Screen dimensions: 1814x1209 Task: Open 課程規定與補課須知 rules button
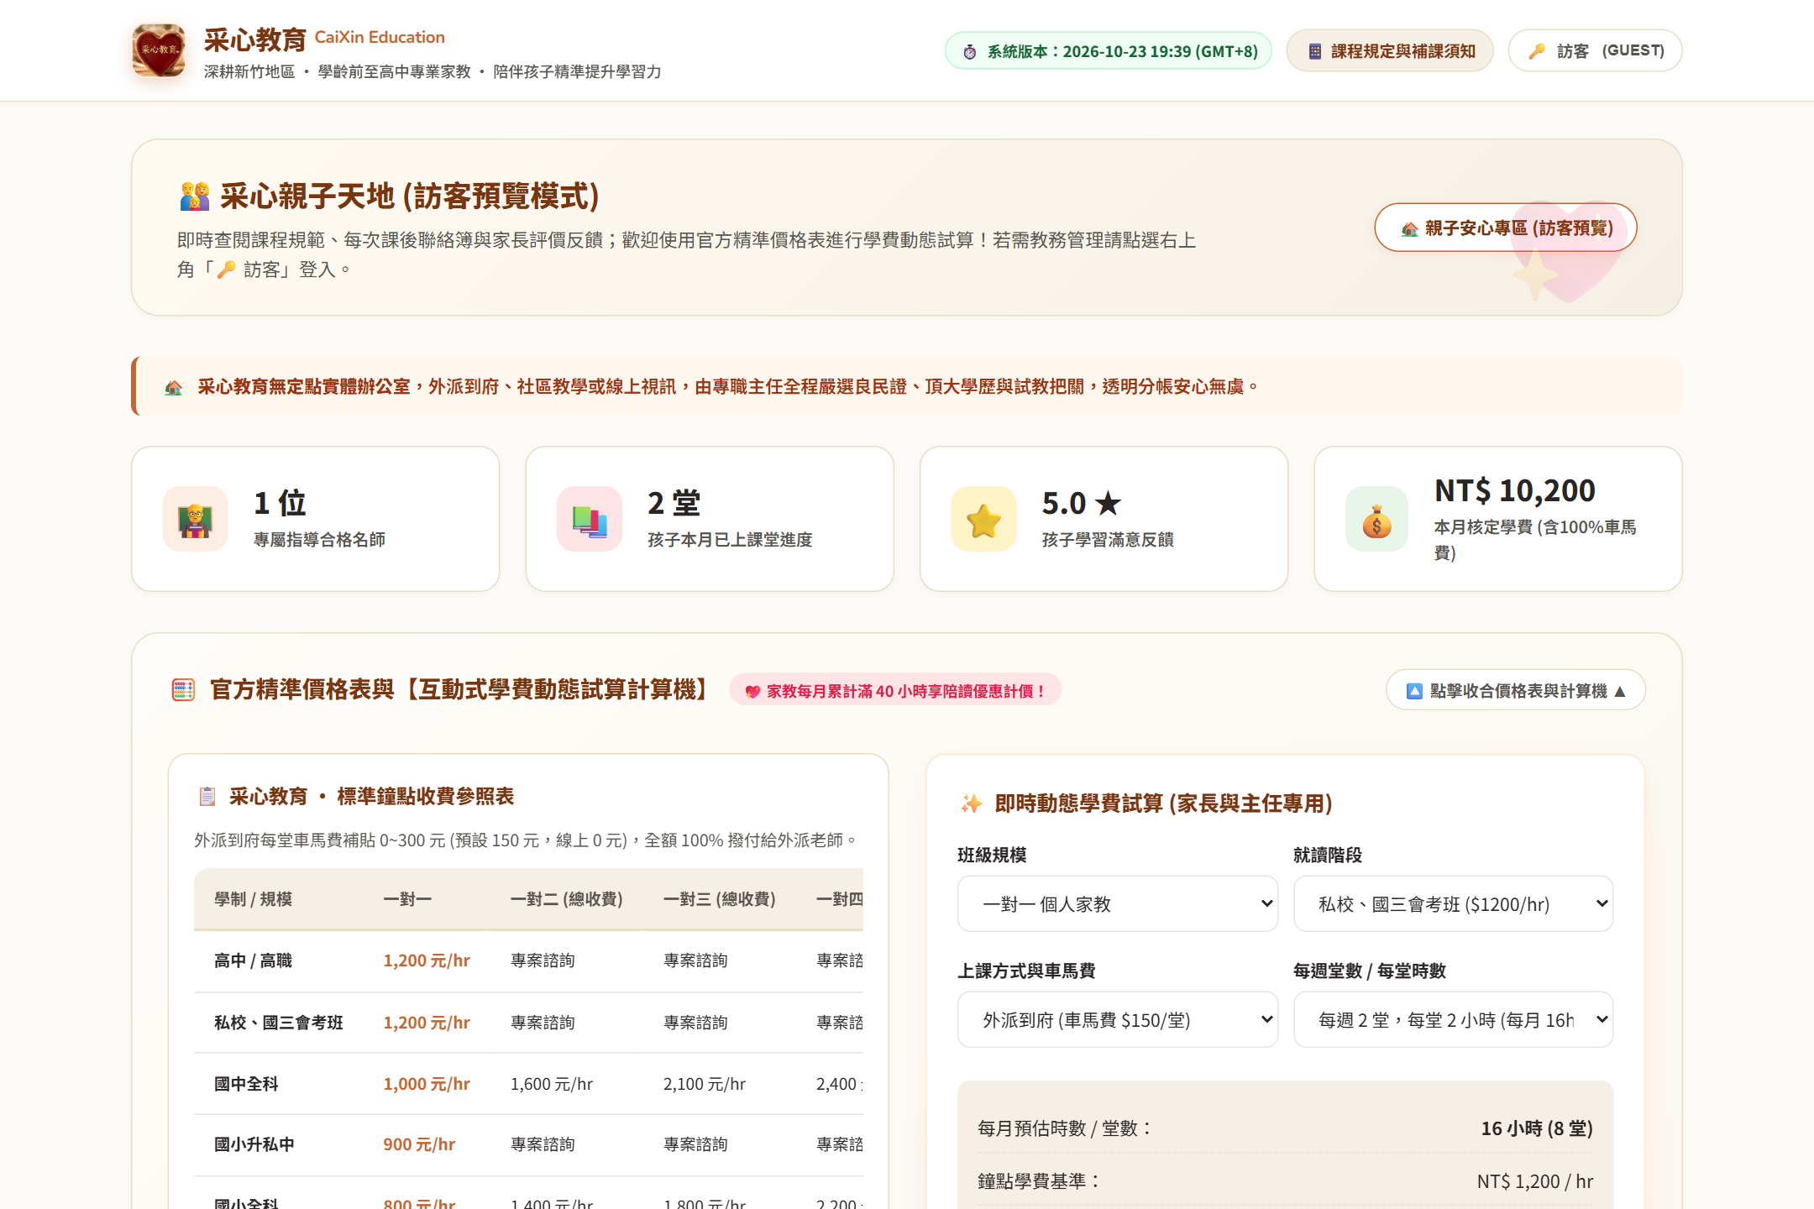pyautogui.click(x=1390, y=51)
